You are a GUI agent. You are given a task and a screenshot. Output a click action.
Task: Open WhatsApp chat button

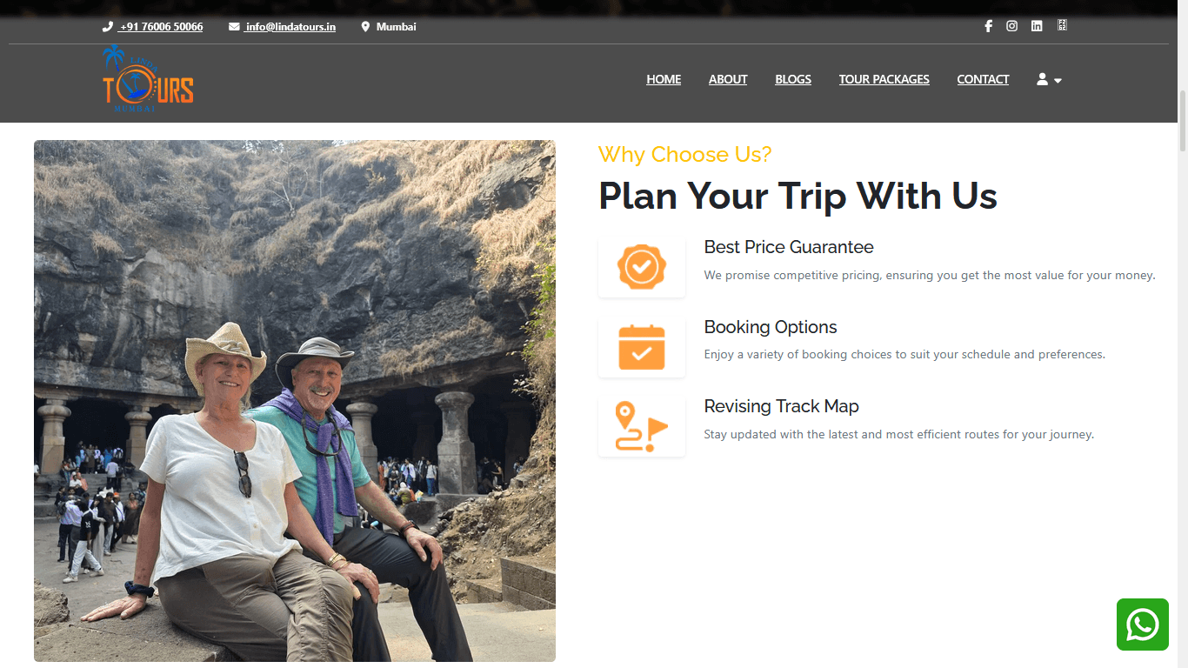[1143, 625]
